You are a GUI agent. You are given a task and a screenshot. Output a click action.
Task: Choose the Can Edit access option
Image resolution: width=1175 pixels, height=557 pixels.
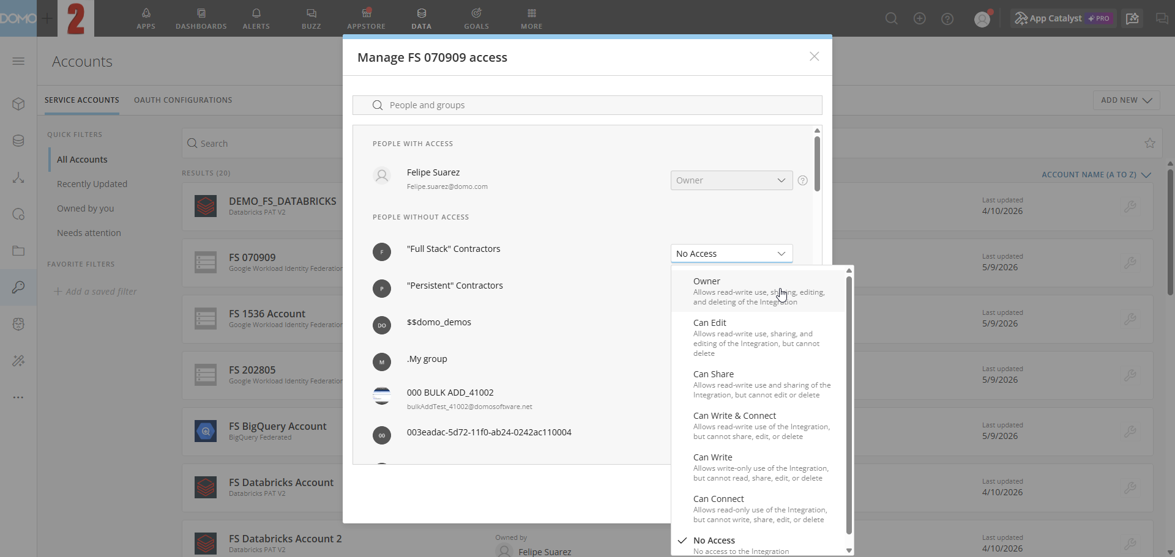(758, 338)
